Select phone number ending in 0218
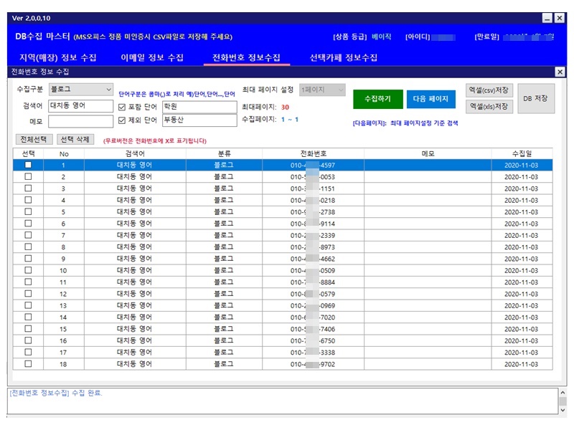Viewport: 574px width, 430px height. click(313, 201)
